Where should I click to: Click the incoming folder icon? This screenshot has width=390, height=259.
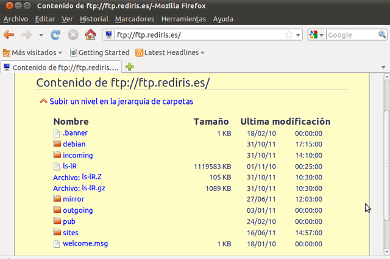(x=57, y=154)
